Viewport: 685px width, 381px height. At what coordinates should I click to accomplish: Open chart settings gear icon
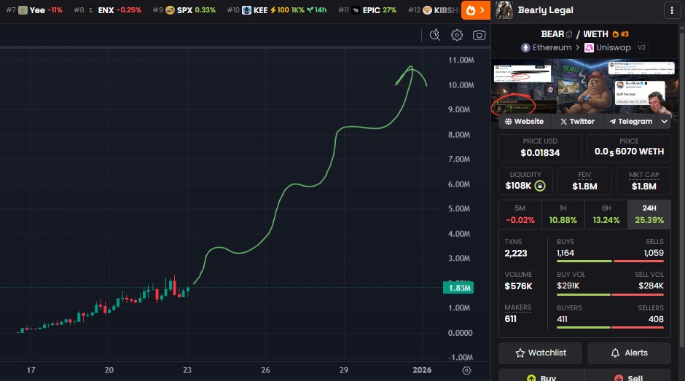pyautogui.click(x=457, y=35)
